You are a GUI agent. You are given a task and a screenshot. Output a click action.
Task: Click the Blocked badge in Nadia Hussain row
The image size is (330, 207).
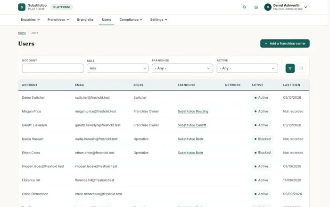[263, 139]
